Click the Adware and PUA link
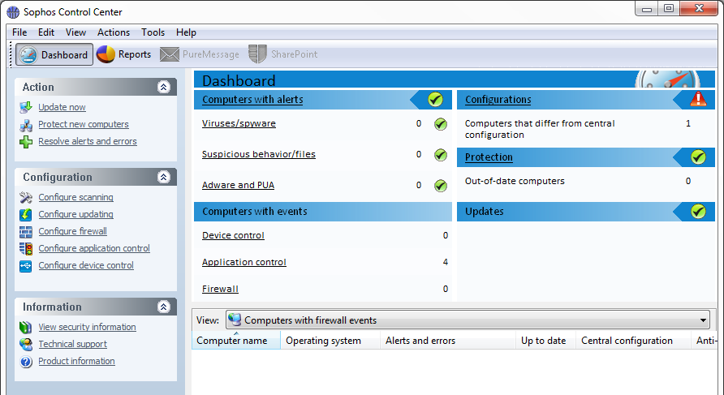The image size is (724, 395). tap(239, 185)
